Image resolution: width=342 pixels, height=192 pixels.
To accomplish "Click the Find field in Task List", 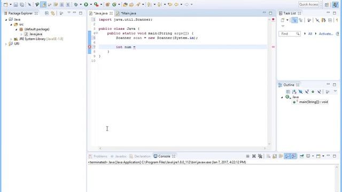I will (290, 34).
